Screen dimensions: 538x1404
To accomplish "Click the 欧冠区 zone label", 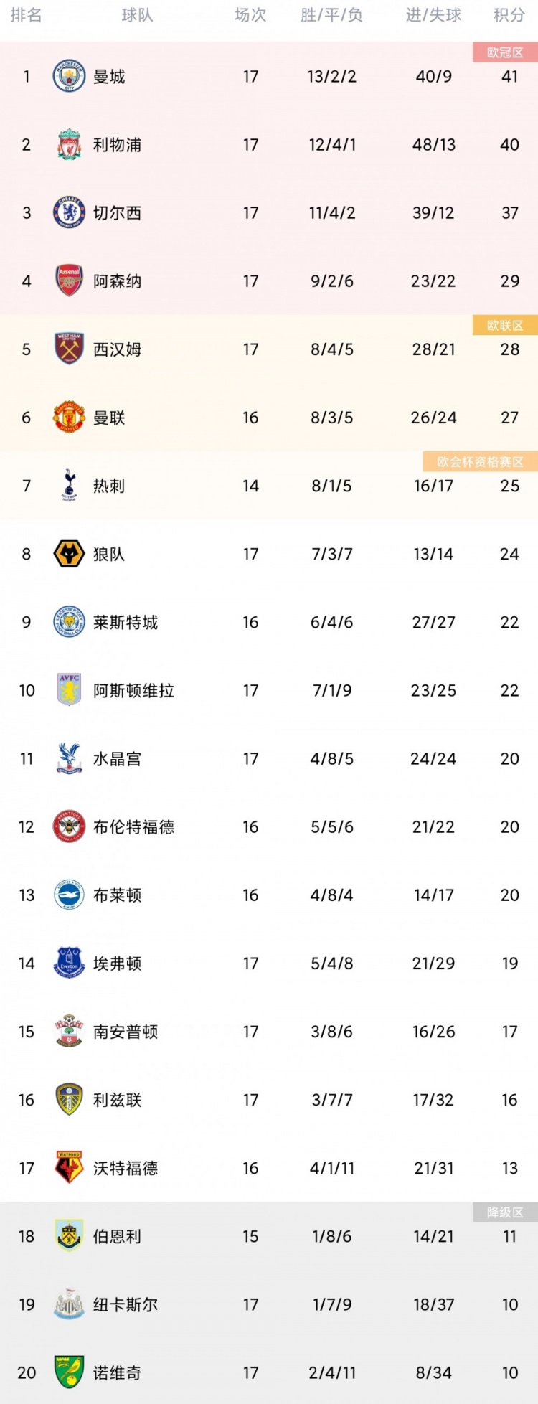I will (505, 52).
